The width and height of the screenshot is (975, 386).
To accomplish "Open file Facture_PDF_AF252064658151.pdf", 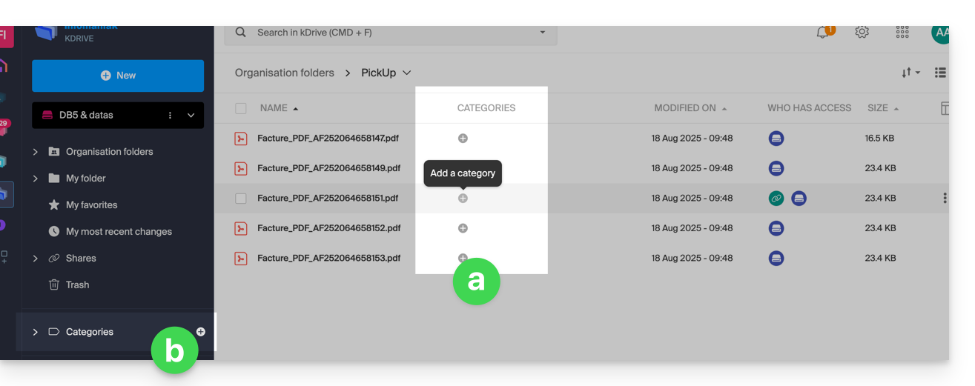I will (x=328, y=199).
